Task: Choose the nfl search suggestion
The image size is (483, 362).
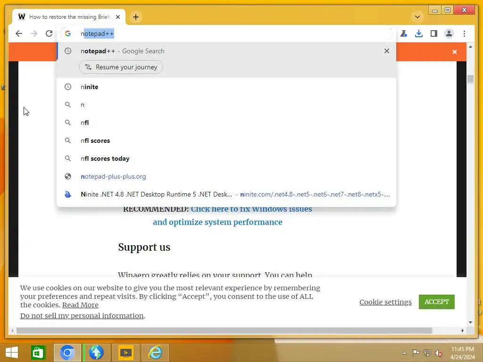Action: tap(226, 123)
